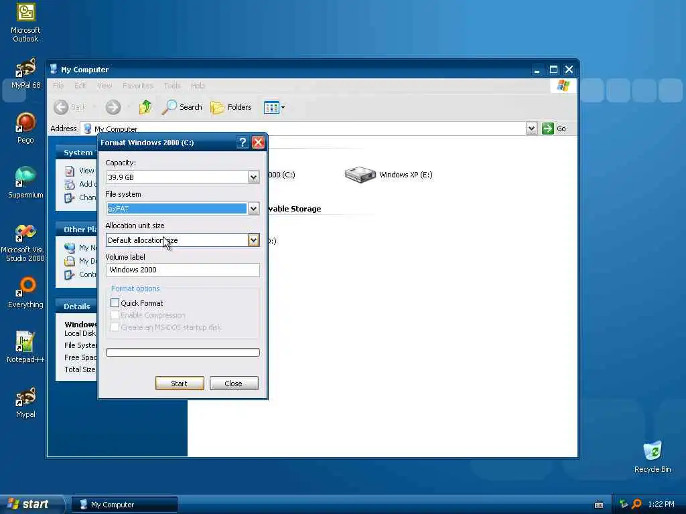Screen dimensions: 686x514
Task: Open the Recycle Bin
Action: (x=653, y=457)
